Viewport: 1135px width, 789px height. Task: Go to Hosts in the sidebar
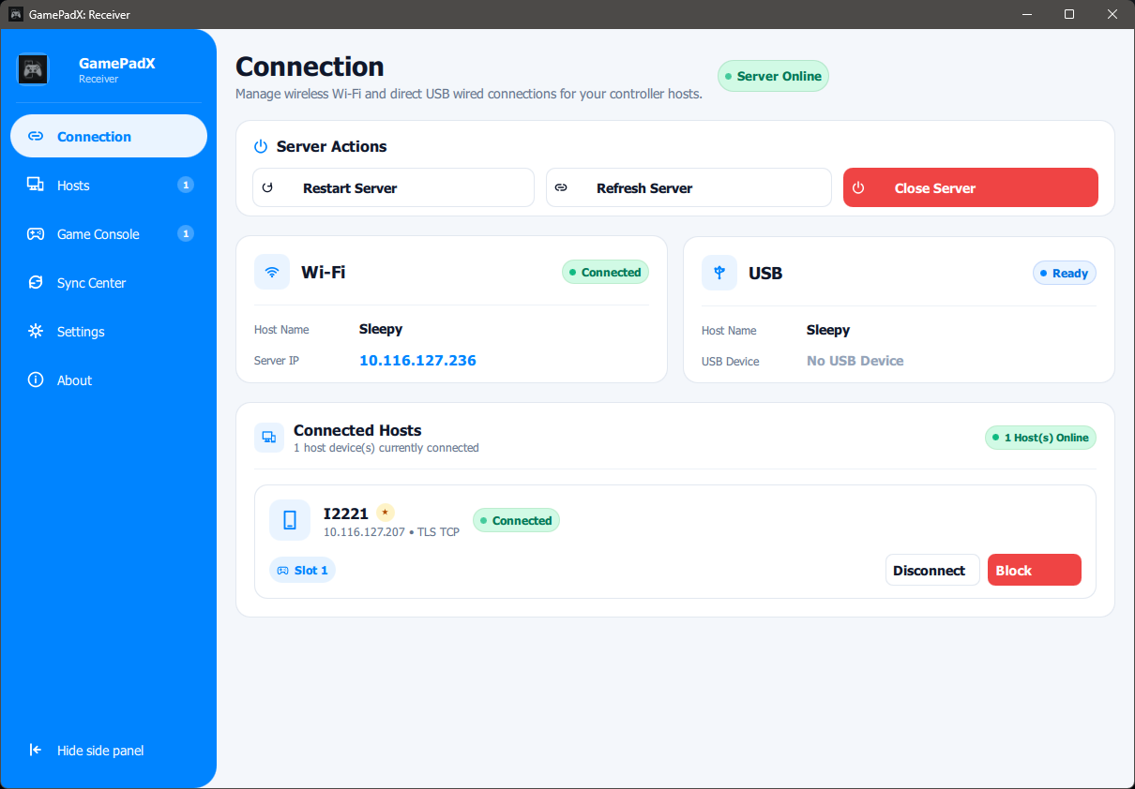point(109,186)
